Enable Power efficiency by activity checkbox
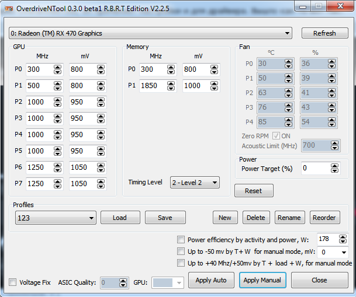This screenshot has height=297, width=356. [181, 240]
